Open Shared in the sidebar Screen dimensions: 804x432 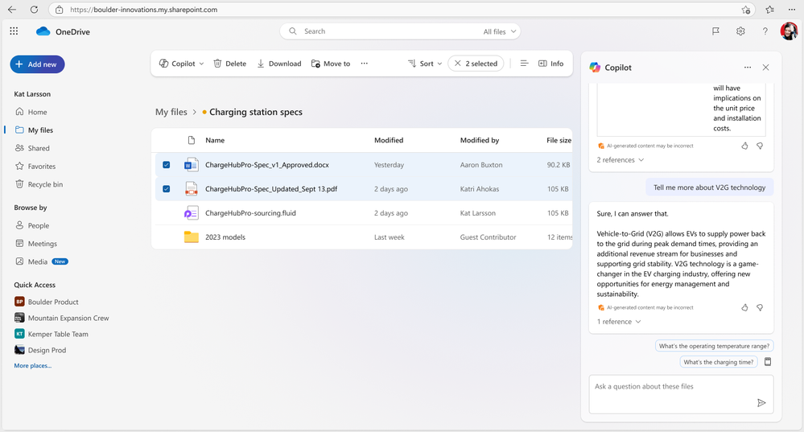click(x=32, y=148)
